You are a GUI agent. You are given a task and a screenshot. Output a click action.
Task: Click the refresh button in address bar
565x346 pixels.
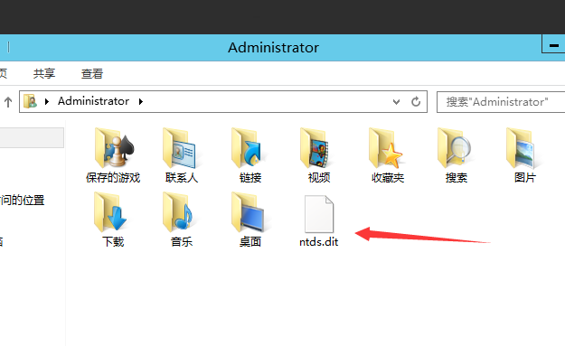416,102
